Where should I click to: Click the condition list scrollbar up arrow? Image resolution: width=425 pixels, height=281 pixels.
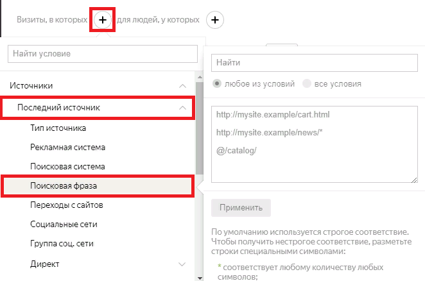[200, 77]
